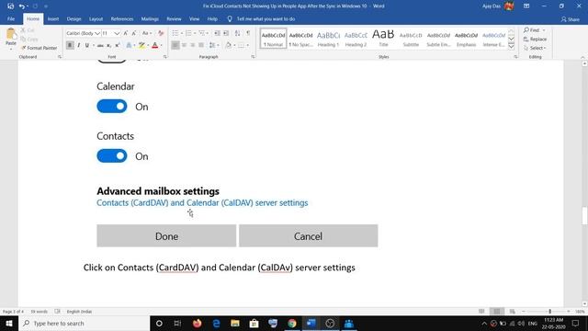Apply Underline formatting

pos(87,45)
